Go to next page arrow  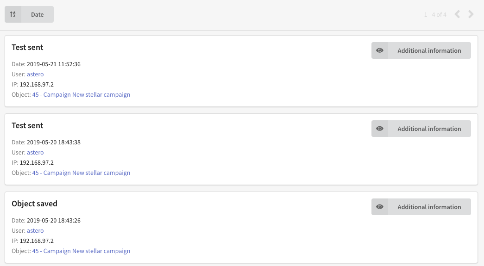point(471,14)
